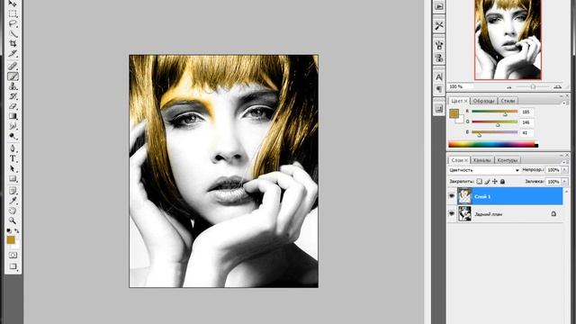Open the Character panel icon
The height and width of the screenshot is (324, 576).
pos(439,77)
